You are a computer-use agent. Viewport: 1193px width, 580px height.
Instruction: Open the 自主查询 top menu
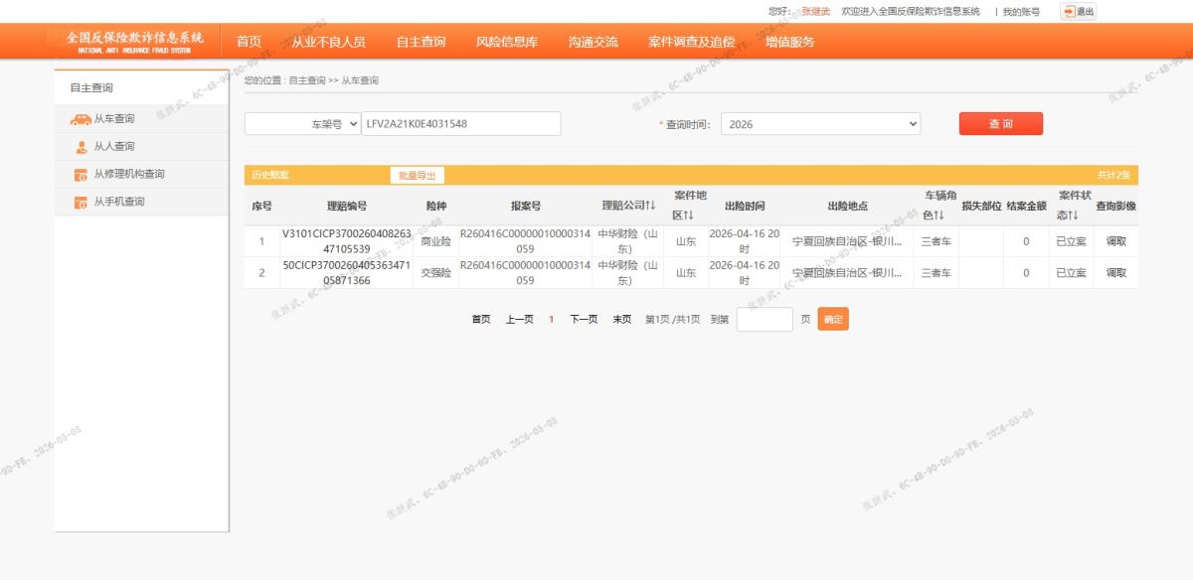(421, 42)
